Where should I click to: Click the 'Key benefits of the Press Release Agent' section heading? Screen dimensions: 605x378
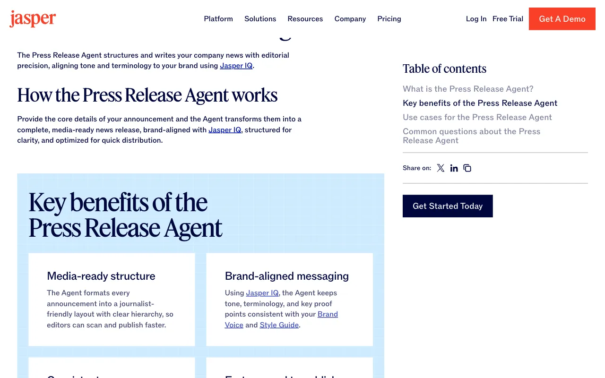click(125, 215)
